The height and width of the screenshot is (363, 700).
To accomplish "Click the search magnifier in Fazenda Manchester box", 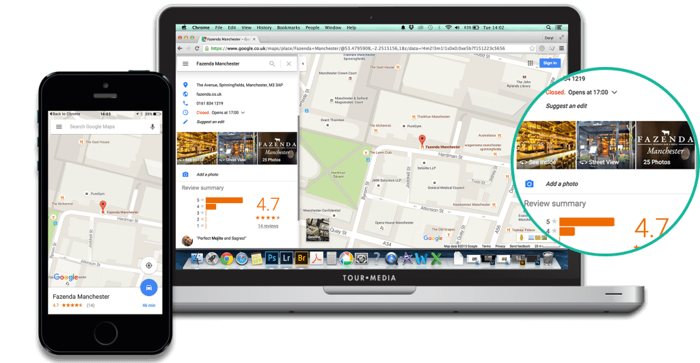I will pyautogui.click(x=272, y=64).
